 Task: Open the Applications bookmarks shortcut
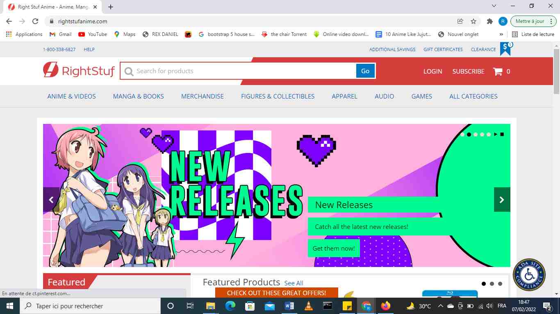click(x=25, y=34)
